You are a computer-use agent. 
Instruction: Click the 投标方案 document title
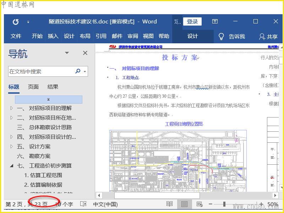(180, 58)
